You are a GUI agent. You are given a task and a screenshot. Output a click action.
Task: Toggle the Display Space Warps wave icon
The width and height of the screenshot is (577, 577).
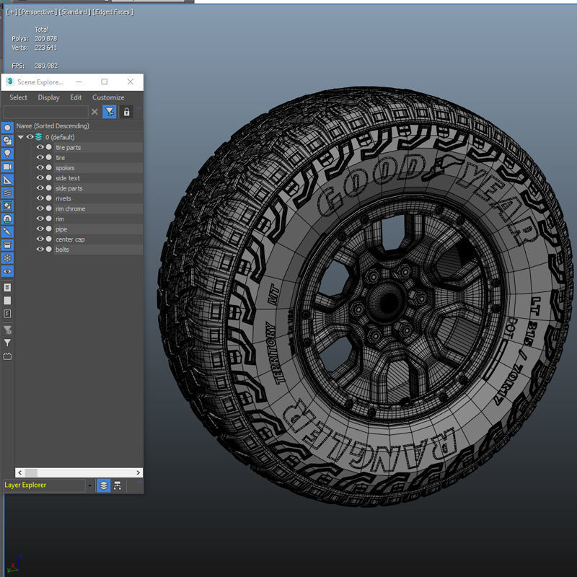(x=7, y=193)
